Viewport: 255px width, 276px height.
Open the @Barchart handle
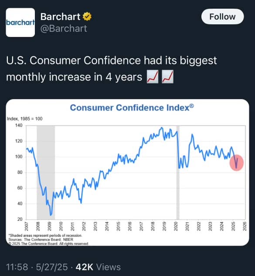(64, 29)
